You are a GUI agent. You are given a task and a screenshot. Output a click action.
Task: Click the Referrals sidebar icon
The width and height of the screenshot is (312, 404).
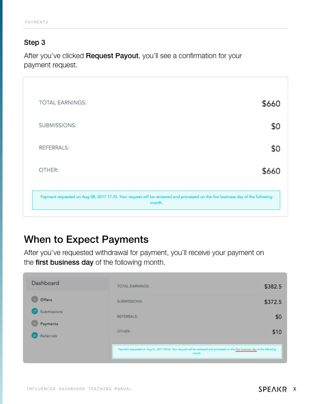point(35,335)
